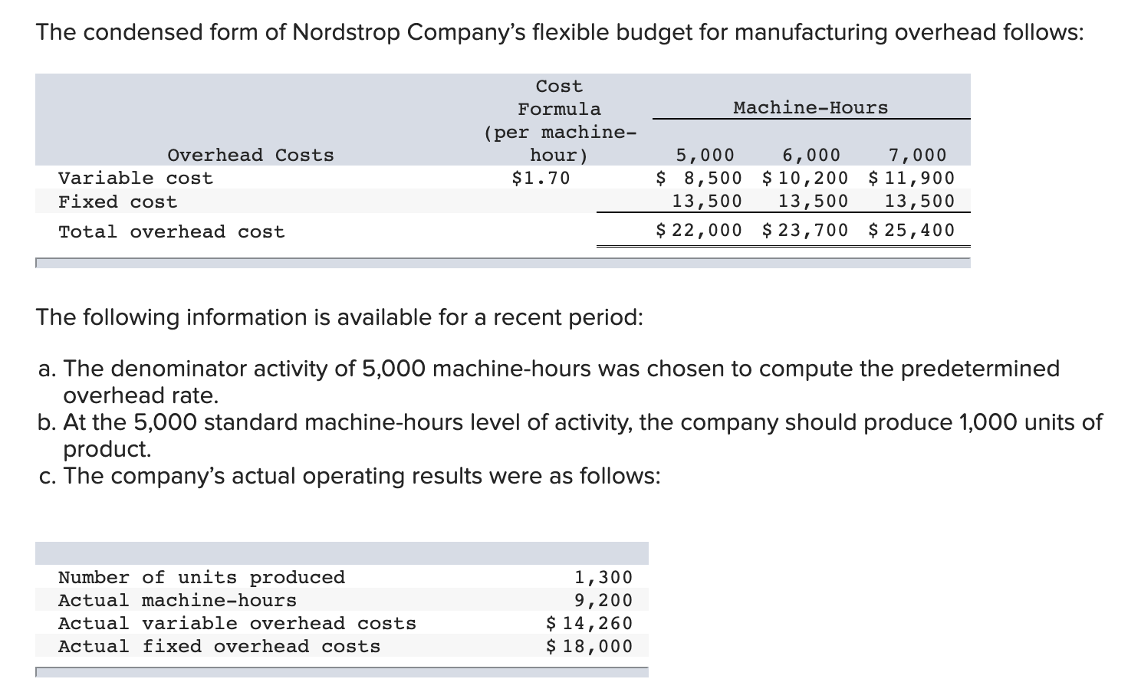1141x679 pixels.
Task: Click the 'Number of units produced' label
Action: click(202, 577)
